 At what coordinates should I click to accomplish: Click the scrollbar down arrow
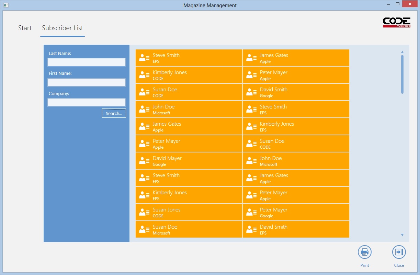[x=402, y=235]
